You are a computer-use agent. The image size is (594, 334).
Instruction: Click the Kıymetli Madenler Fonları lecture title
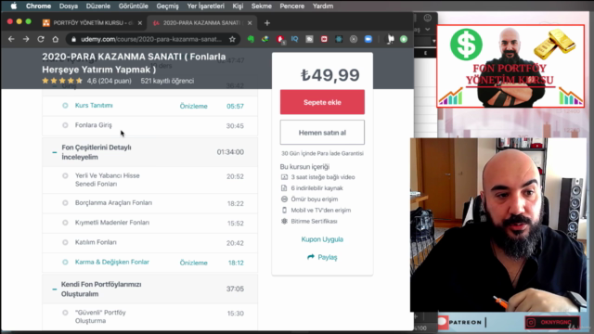[112, 223]
